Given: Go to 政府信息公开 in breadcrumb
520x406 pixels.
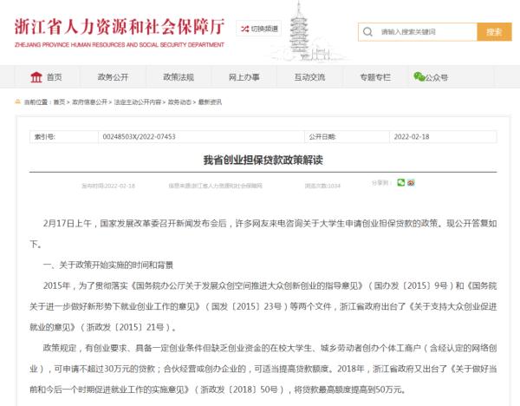Looking at the screenshot, I should pyautogui.click(x=89, y=101).
